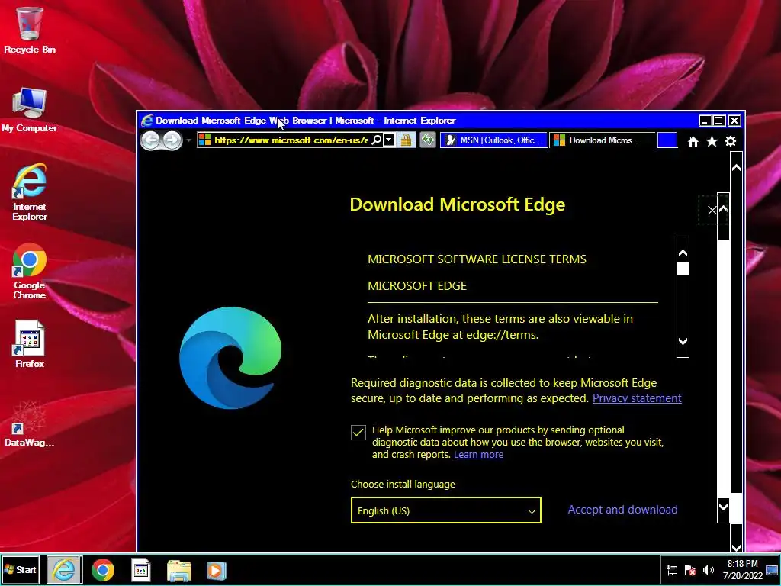The width and height of the screenshot is (781, 586).
Task: Click the IE page scrollbar top arrow
Action: coord(736,168)
